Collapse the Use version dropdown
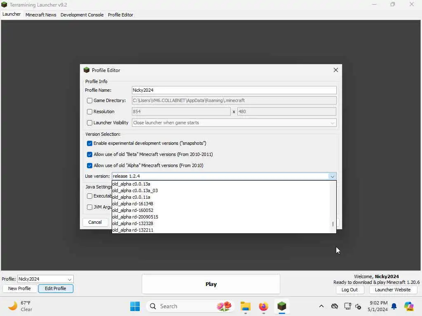 click(x=333, y=176)
